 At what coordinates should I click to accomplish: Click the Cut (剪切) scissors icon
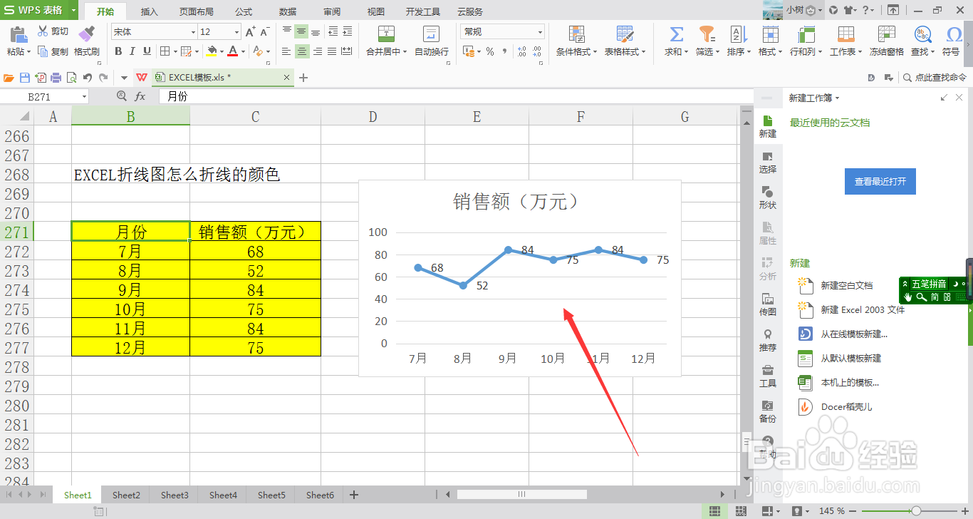(x=43, y=31)
